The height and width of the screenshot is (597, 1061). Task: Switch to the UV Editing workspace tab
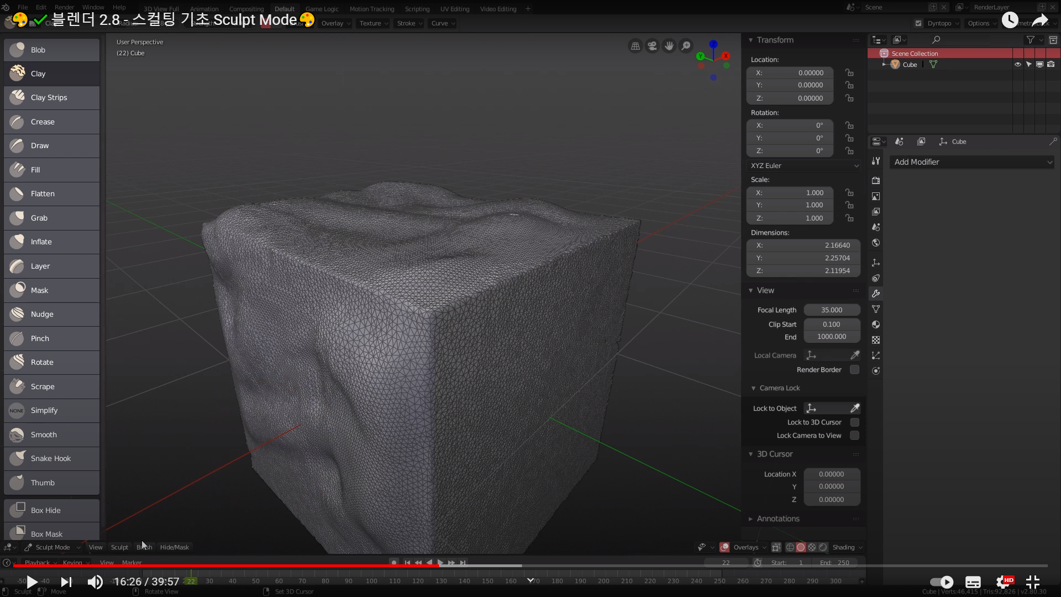tap(454, 9)
